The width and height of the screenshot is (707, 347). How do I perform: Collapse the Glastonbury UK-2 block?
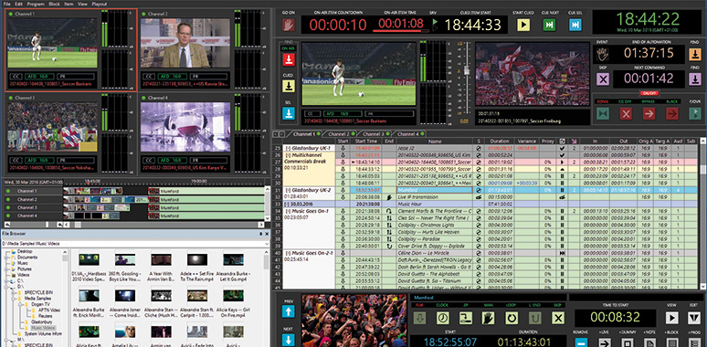[288, 190]
